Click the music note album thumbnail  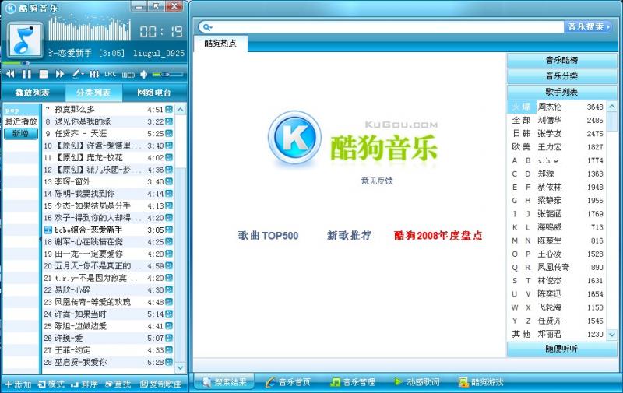pos(25,41)
